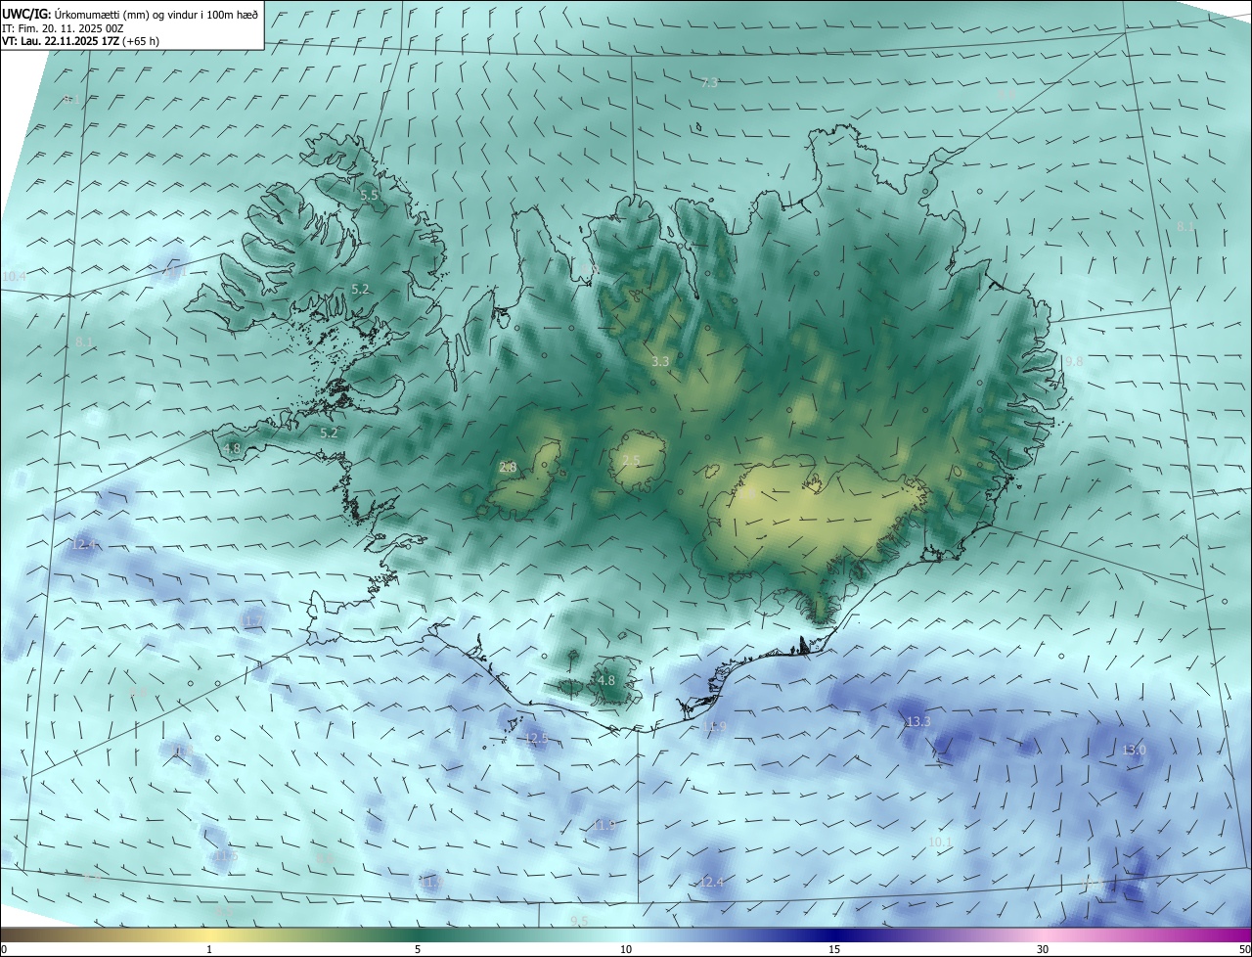Select the 'IT: Fim. 20. 11. 2025 00Z' line

63,28
